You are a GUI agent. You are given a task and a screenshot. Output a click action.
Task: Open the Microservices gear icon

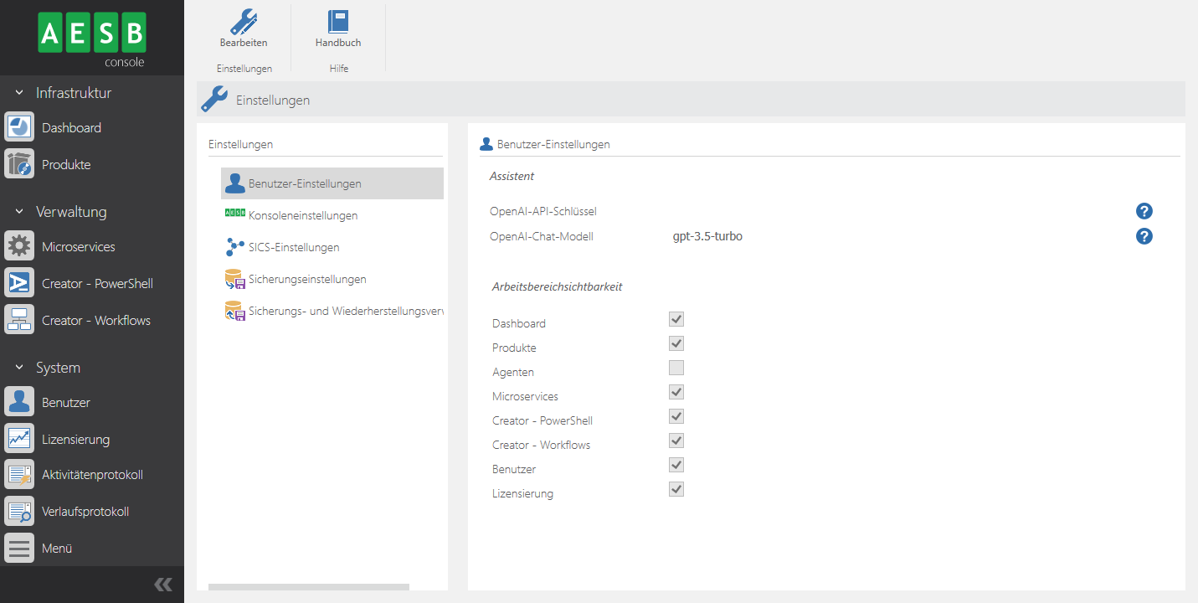18,245
